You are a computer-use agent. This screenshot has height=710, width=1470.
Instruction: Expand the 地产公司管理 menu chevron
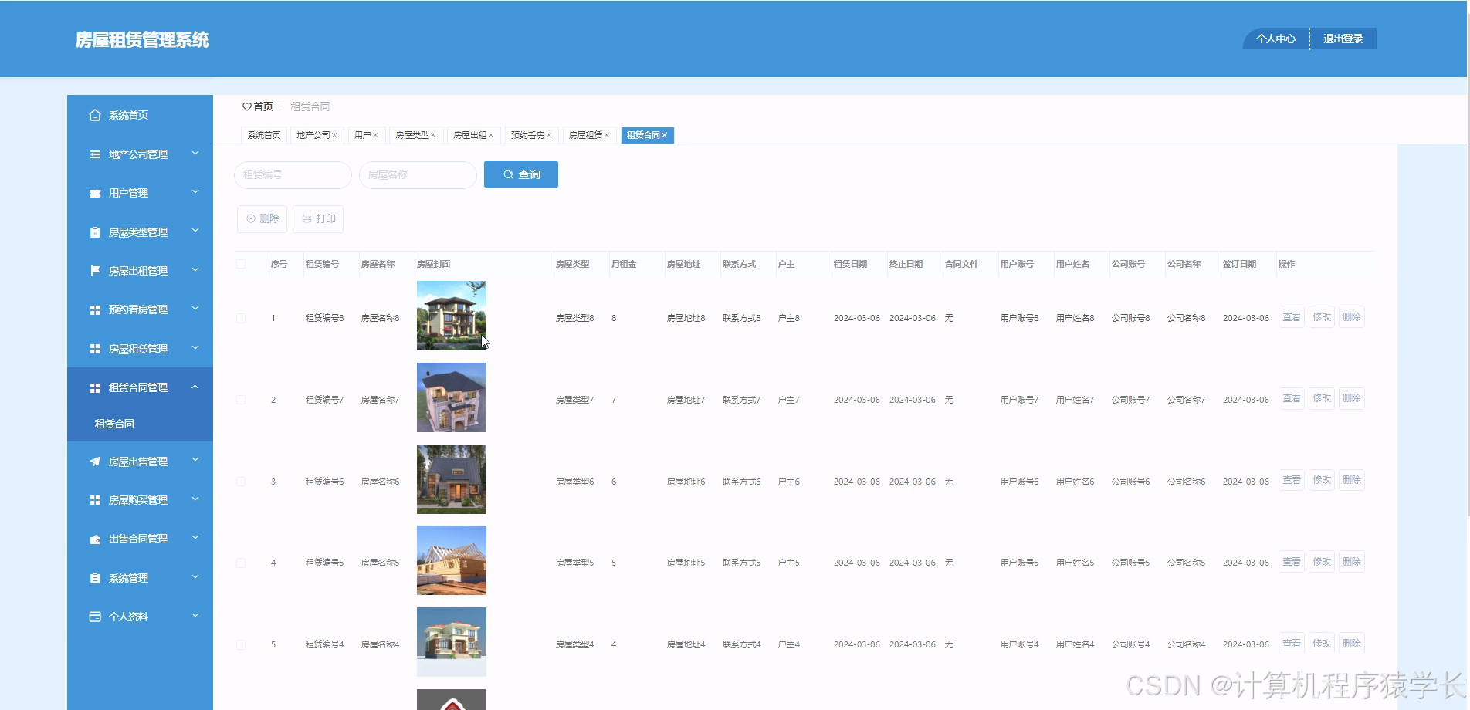point(195,154)
